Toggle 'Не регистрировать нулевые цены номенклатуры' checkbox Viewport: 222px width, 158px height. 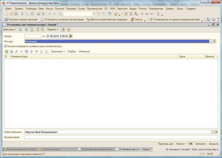point(6,46)
